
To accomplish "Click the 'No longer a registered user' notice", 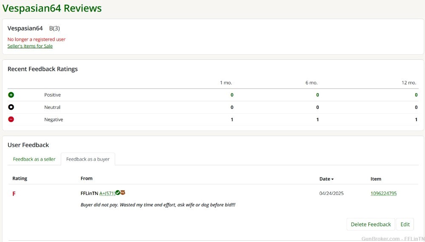I will click(x=36, y=39).
